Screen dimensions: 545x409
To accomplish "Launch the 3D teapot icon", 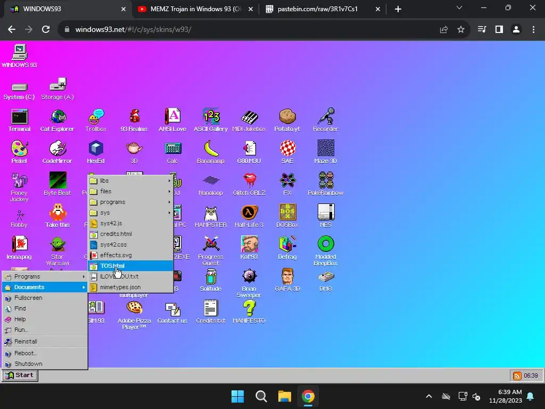I will pyautogui.click(x=134, y=152).
